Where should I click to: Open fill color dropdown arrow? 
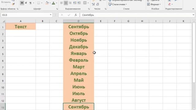[50, 3]
